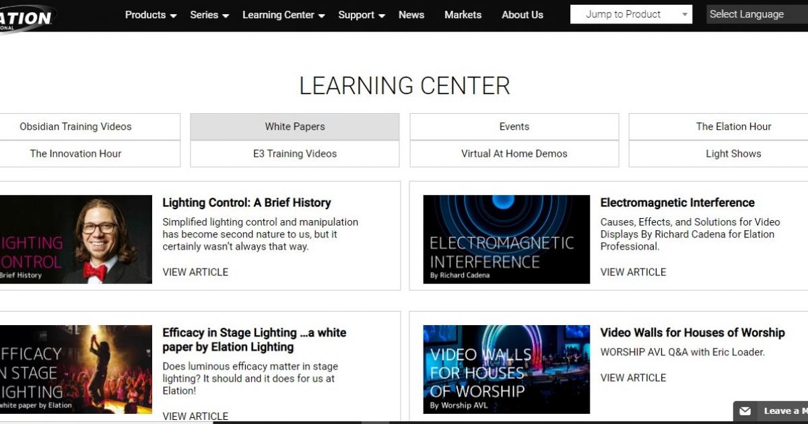Click the Electromagnetic Interference article title
Viewport: 808px width, 424px height.
[x=677, y=203]
